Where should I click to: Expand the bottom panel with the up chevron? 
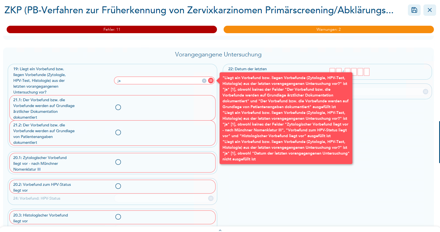coord(220,230)
